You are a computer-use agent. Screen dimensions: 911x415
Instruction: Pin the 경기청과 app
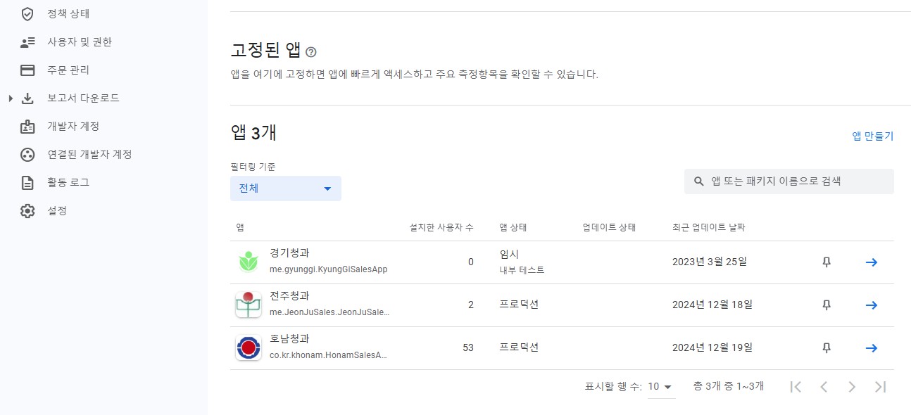827,262
